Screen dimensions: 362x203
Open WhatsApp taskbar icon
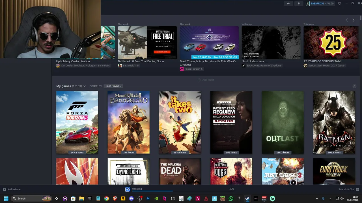coord(231,198)
